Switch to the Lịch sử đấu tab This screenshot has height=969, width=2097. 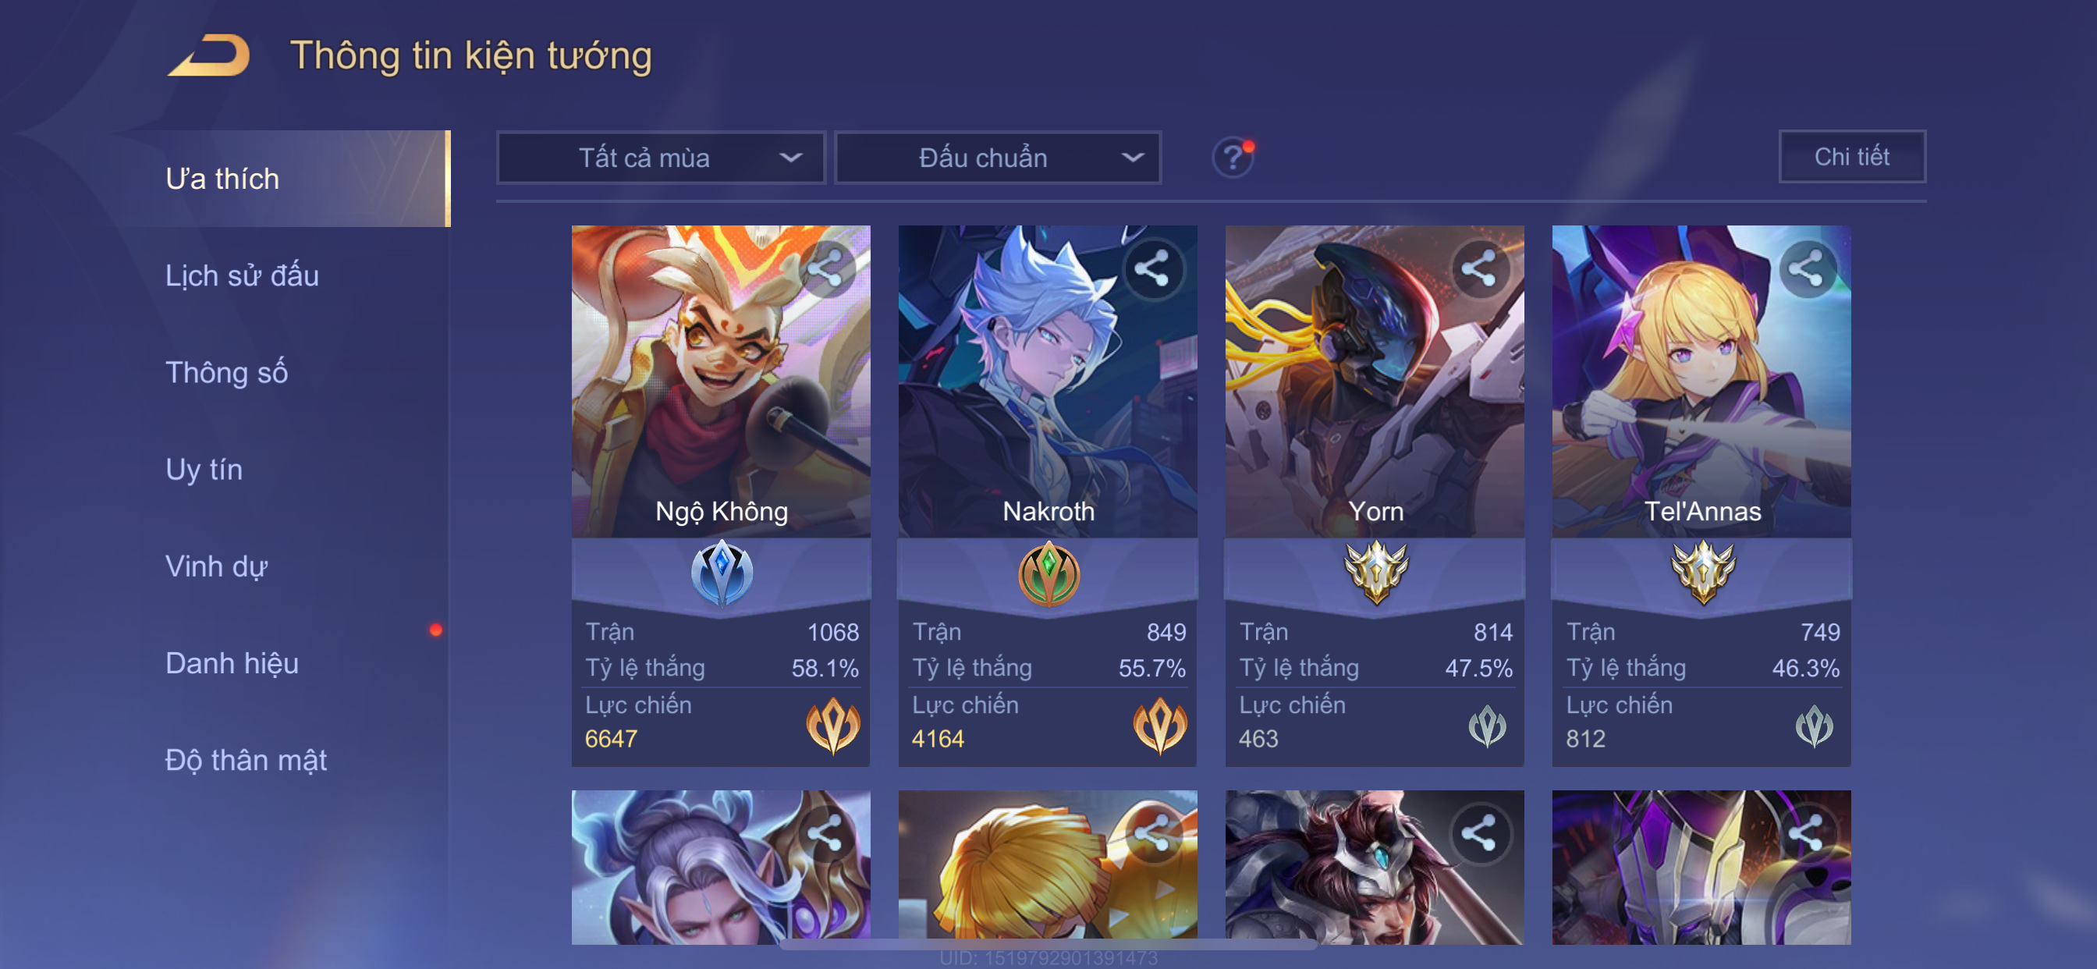[242, 275]
